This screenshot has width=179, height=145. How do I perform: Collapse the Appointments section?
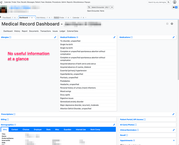click(x=134, y=140)
